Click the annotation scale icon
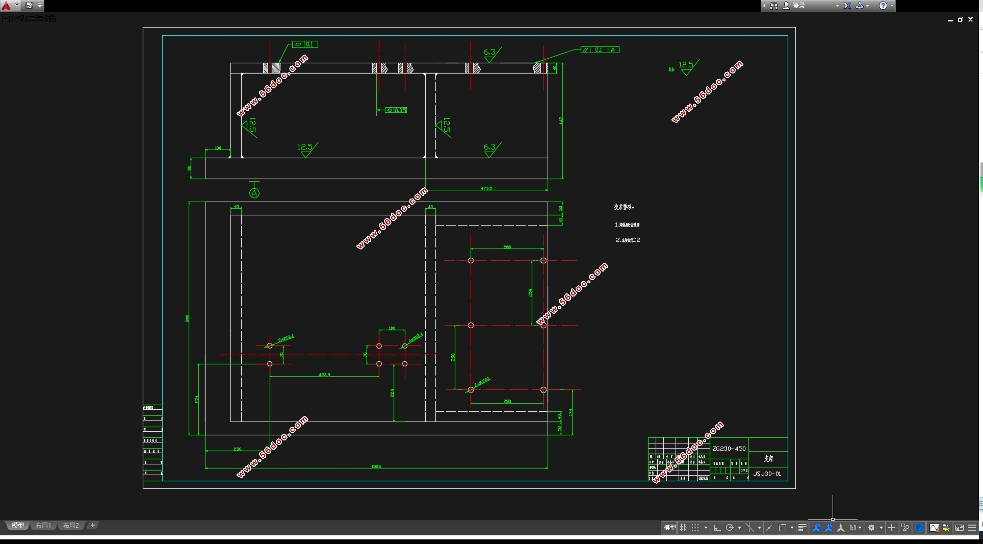Image resolution: width=983 pixels, height=544 pixels. (x=841, y=528)
